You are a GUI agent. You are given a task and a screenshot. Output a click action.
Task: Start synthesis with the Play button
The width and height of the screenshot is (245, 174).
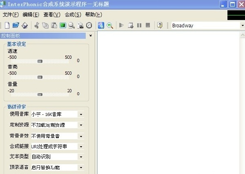(x=121, y=25)
